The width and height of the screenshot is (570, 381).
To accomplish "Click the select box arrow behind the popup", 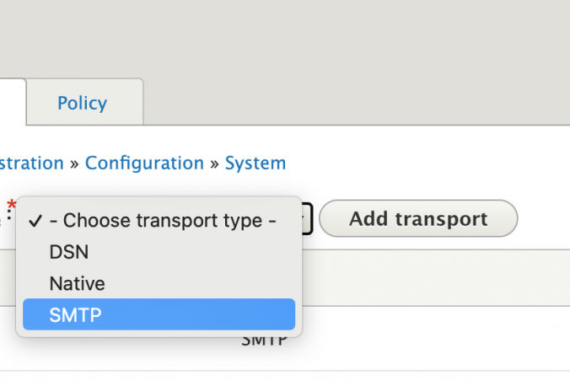I will 308,220.
